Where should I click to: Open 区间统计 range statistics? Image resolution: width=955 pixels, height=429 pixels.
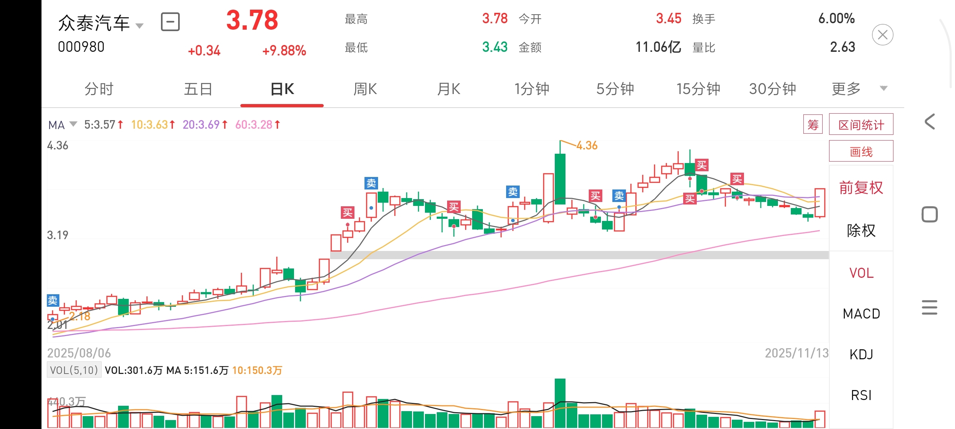tap(861, 124)
